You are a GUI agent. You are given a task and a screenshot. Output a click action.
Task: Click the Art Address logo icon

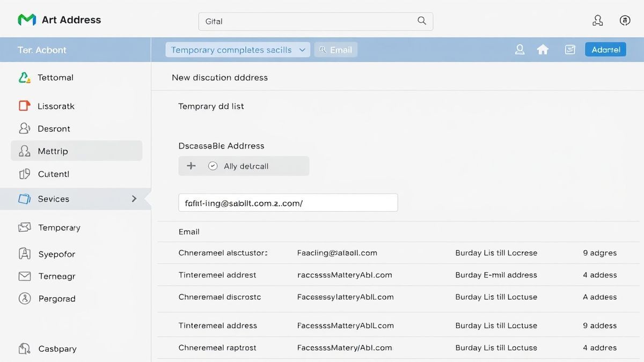click(26, 20)
